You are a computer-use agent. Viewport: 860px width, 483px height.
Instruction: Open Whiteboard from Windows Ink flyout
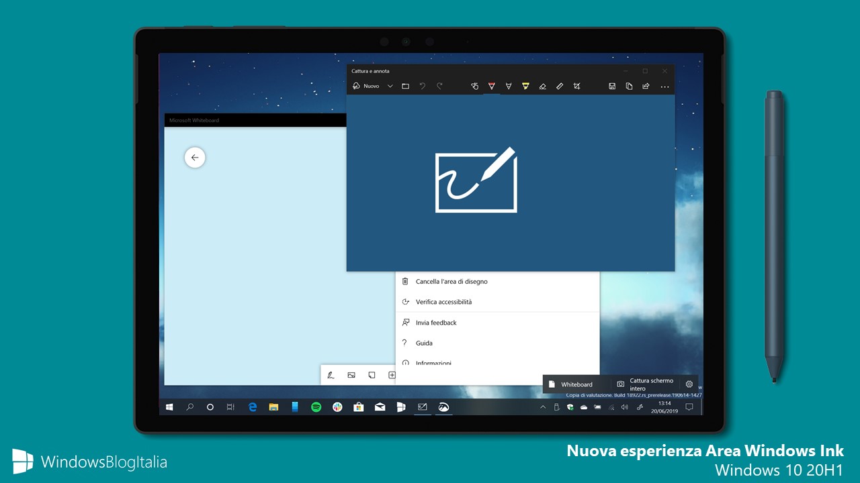(576, 384)
